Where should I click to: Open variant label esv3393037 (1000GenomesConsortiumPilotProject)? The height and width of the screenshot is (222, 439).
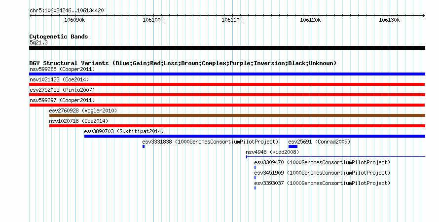pos(322,183)
